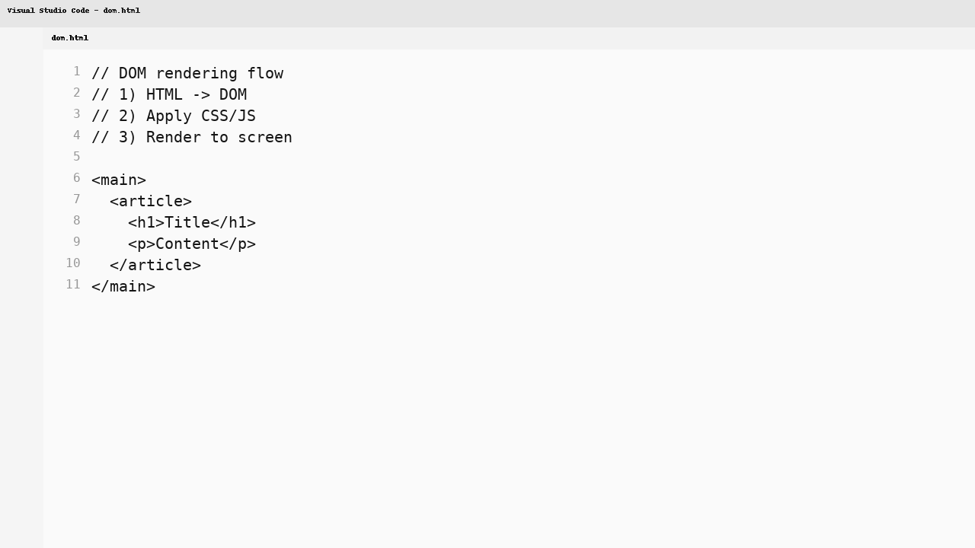This screenshot has height=548, width=975.
Task: Select line number 11 in the gutter
Action: click(x=72, y=284)
